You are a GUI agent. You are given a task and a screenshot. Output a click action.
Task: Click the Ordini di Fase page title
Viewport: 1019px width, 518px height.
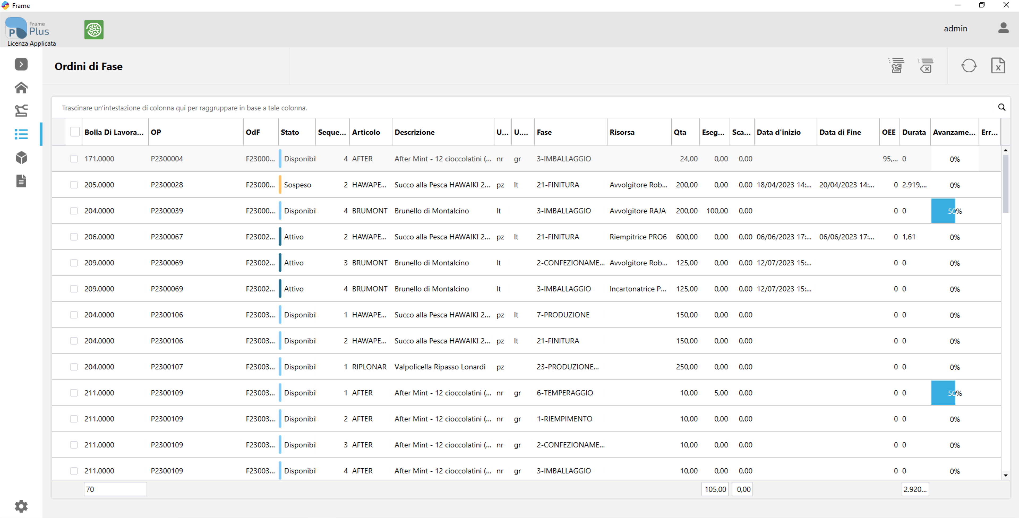[x=88, y=66]
